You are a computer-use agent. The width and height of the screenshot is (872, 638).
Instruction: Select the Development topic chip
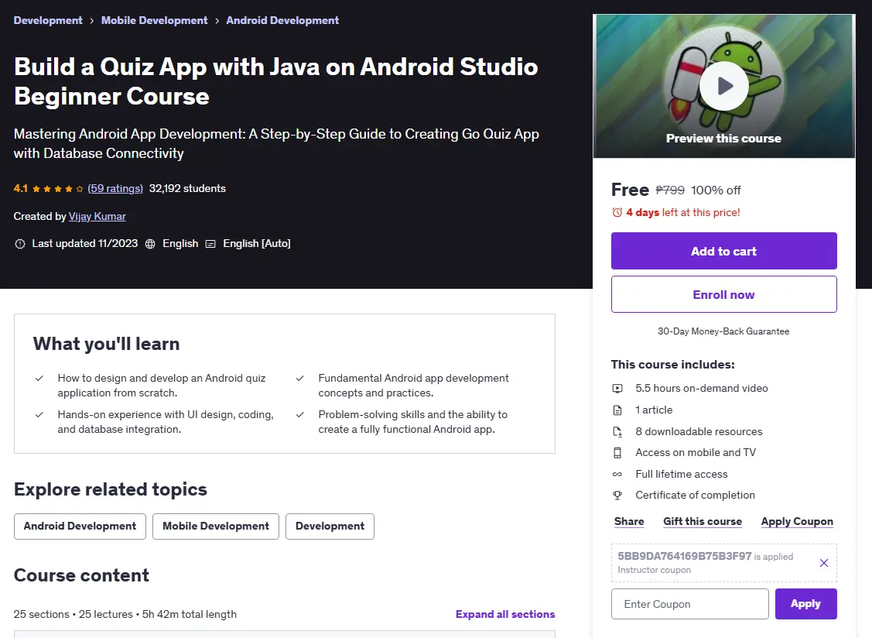pyautogui.click(x=330, y=527)
